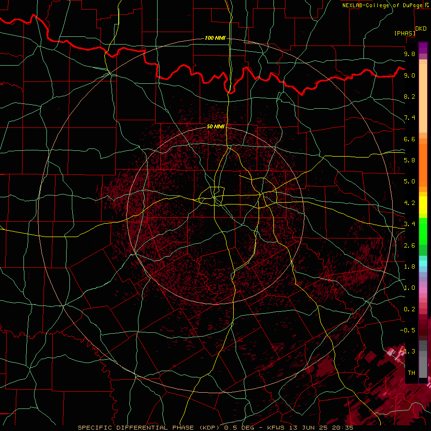Click the KFWS radar site identifier
This screenshot has width=431, height=431.
277,428
